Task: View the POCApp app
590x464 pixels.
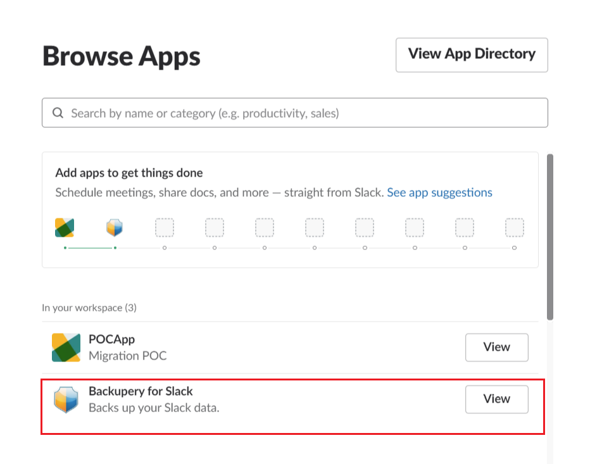Action: [x=497, y=348]
